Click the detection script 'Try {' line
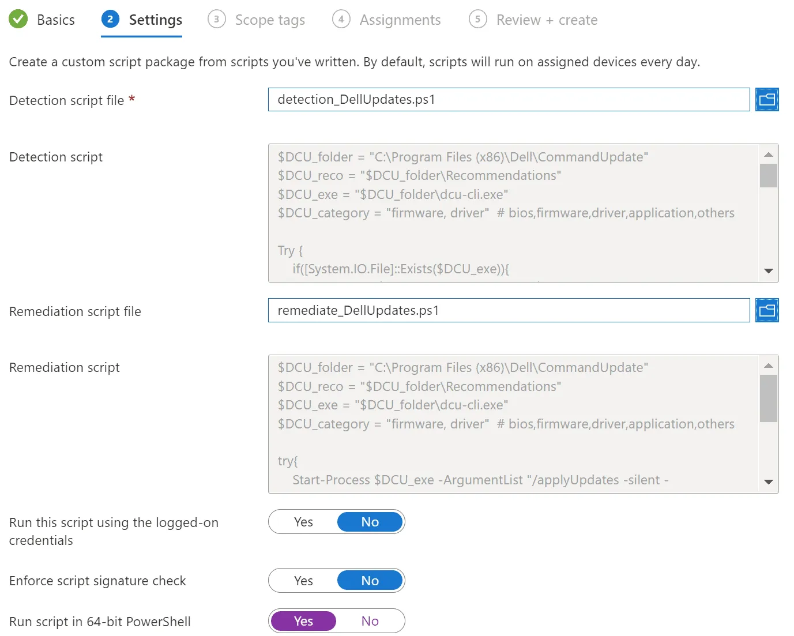Image resolution: width=794 pixels, height=636 pixels. pos(290,250)
